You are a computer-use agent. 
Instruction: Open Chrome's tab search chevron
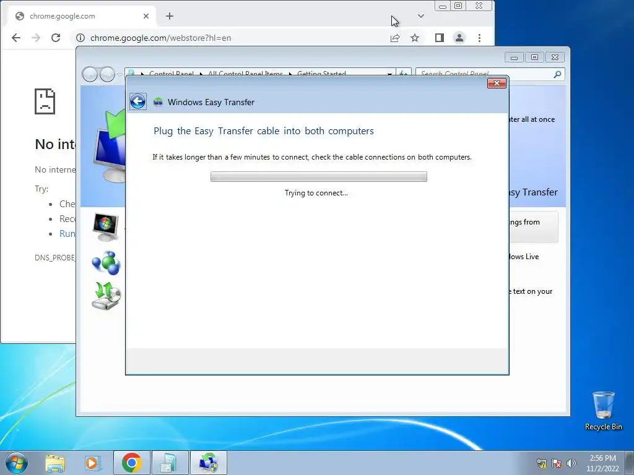421,16
